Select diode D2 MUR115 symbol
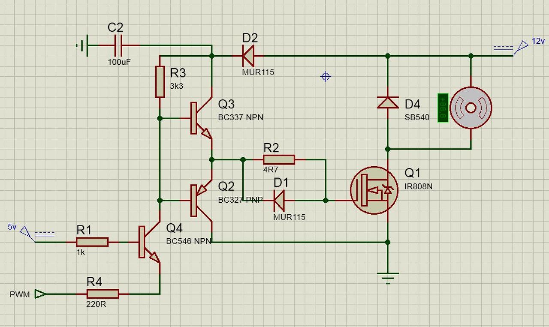Viewport: 549px width, 327px height. pos(248,56)
